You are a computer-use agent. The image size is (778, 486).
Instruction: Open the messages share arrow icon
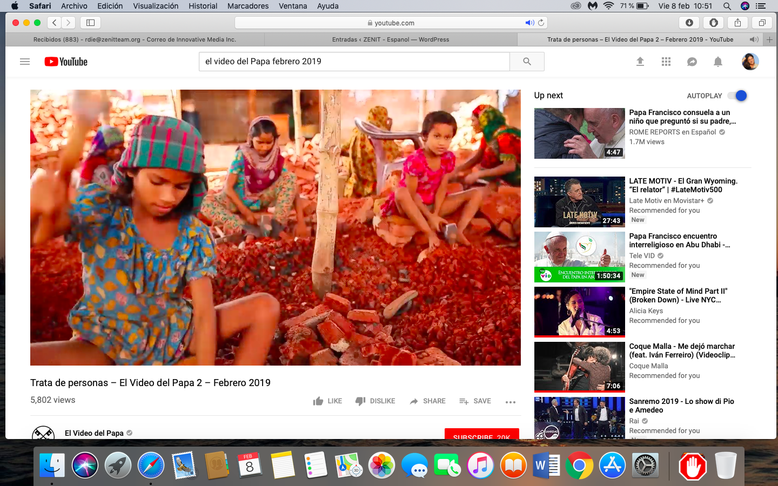(692, 62)
